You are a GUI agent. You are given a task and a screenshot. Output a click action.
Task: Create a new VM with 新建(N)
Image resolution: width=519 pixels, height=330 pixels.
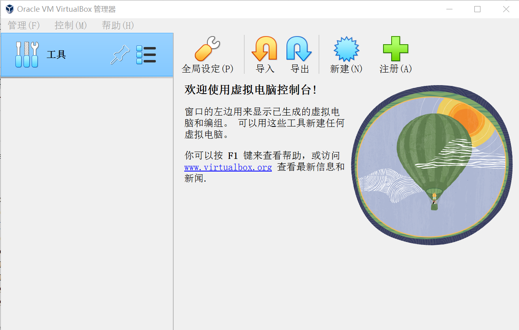click(346, 55)
